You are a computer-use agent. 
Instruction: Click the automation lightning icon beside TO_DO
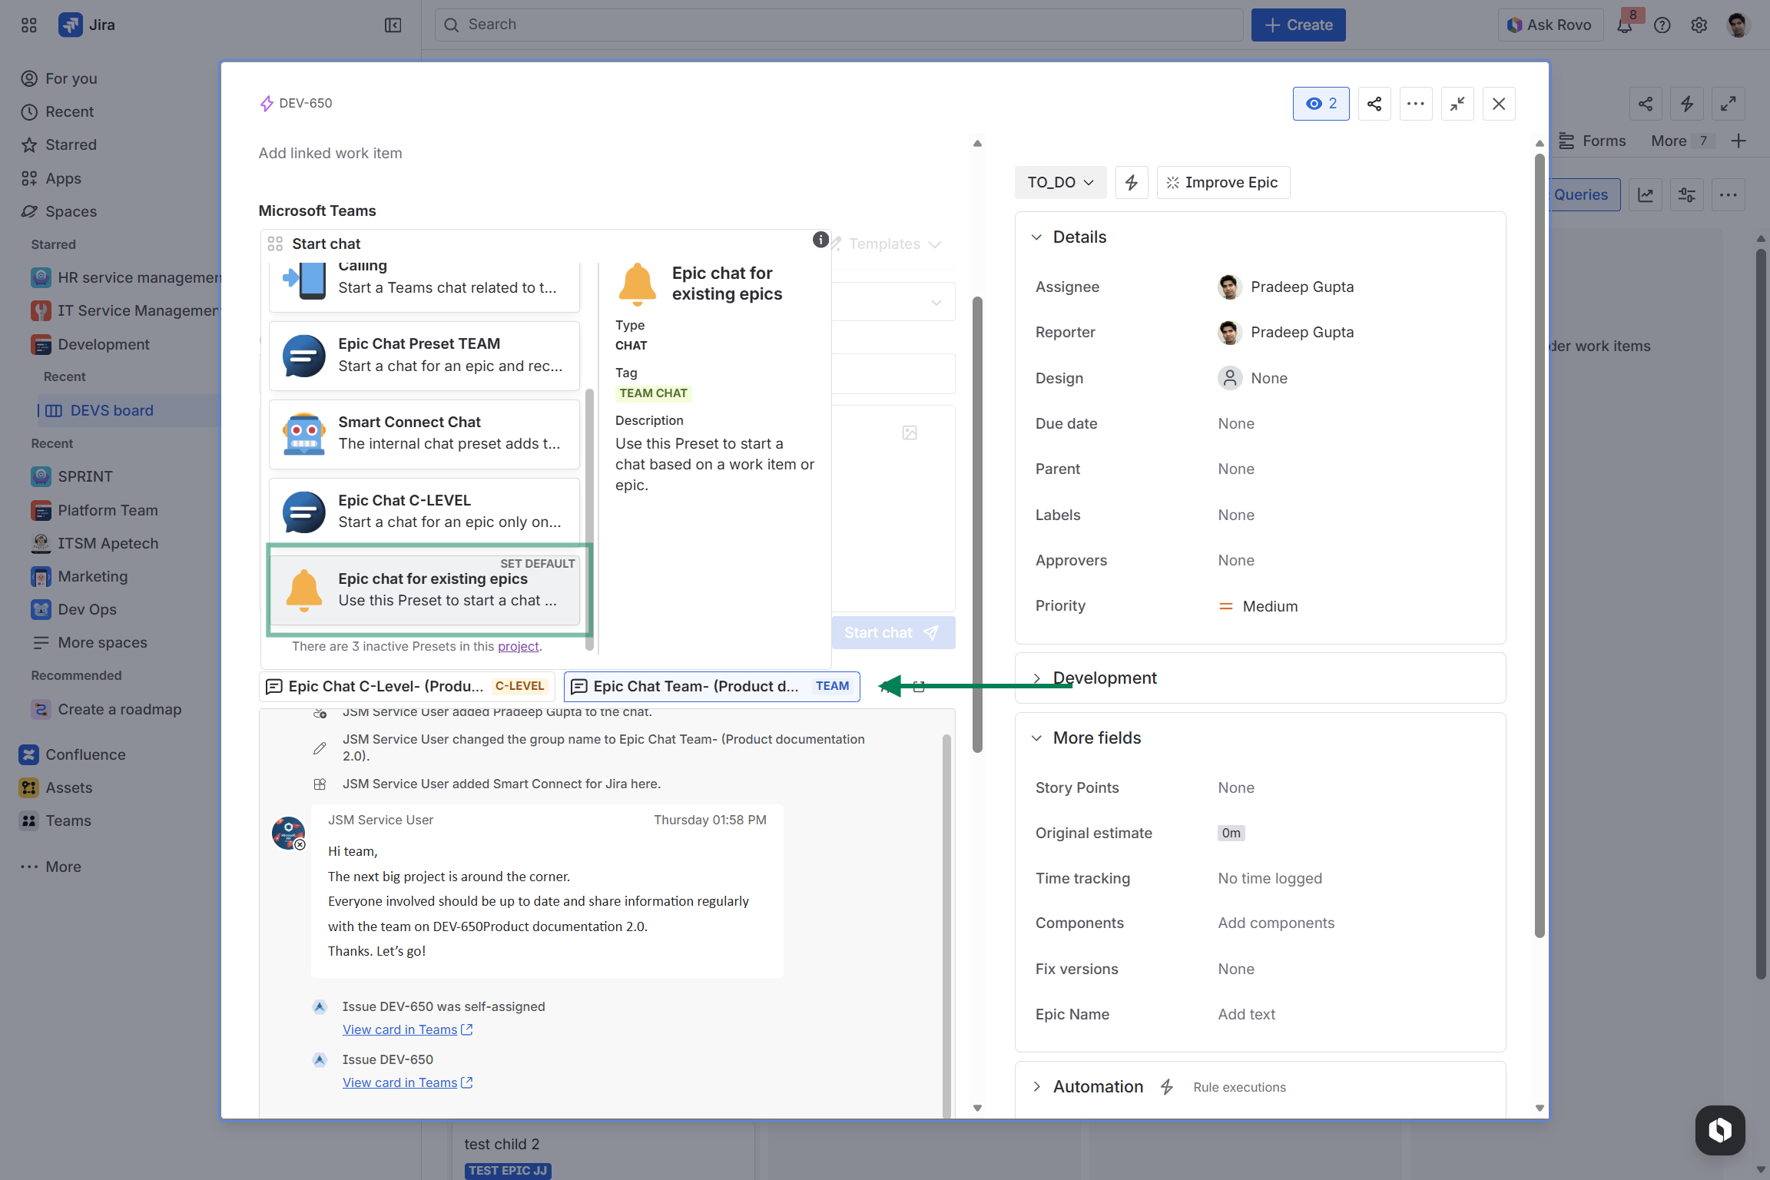point(1132,182)
